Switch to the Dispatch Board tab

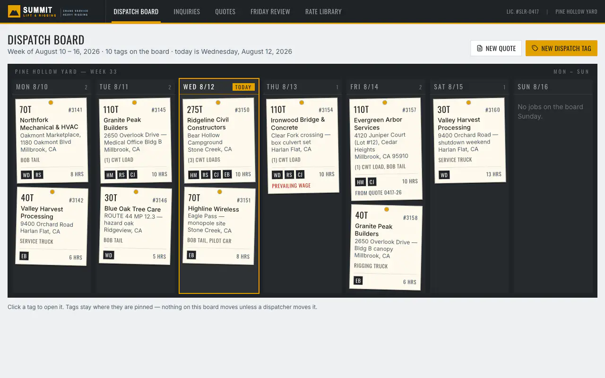(x=136, y=11)
